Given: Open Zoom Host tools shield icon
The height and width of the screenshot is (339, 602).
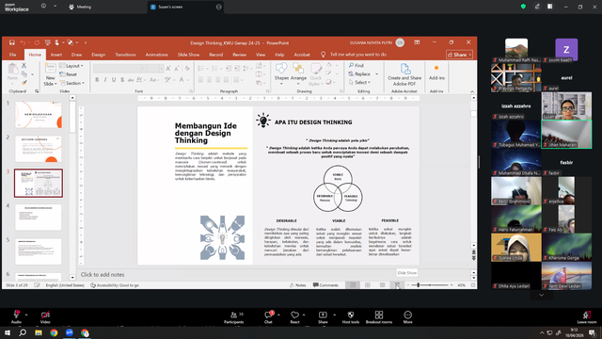Looking at the screenshot, I should click(x=351, y=315).
